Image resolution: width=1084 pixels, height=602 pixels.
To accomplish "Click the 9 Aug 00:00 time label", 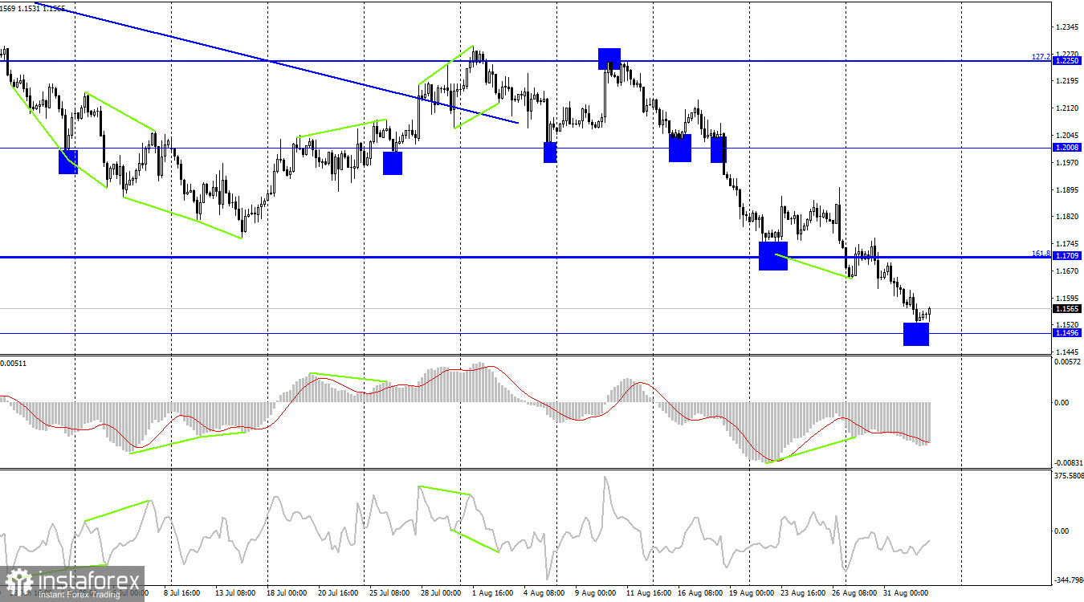I will point(595,593).
